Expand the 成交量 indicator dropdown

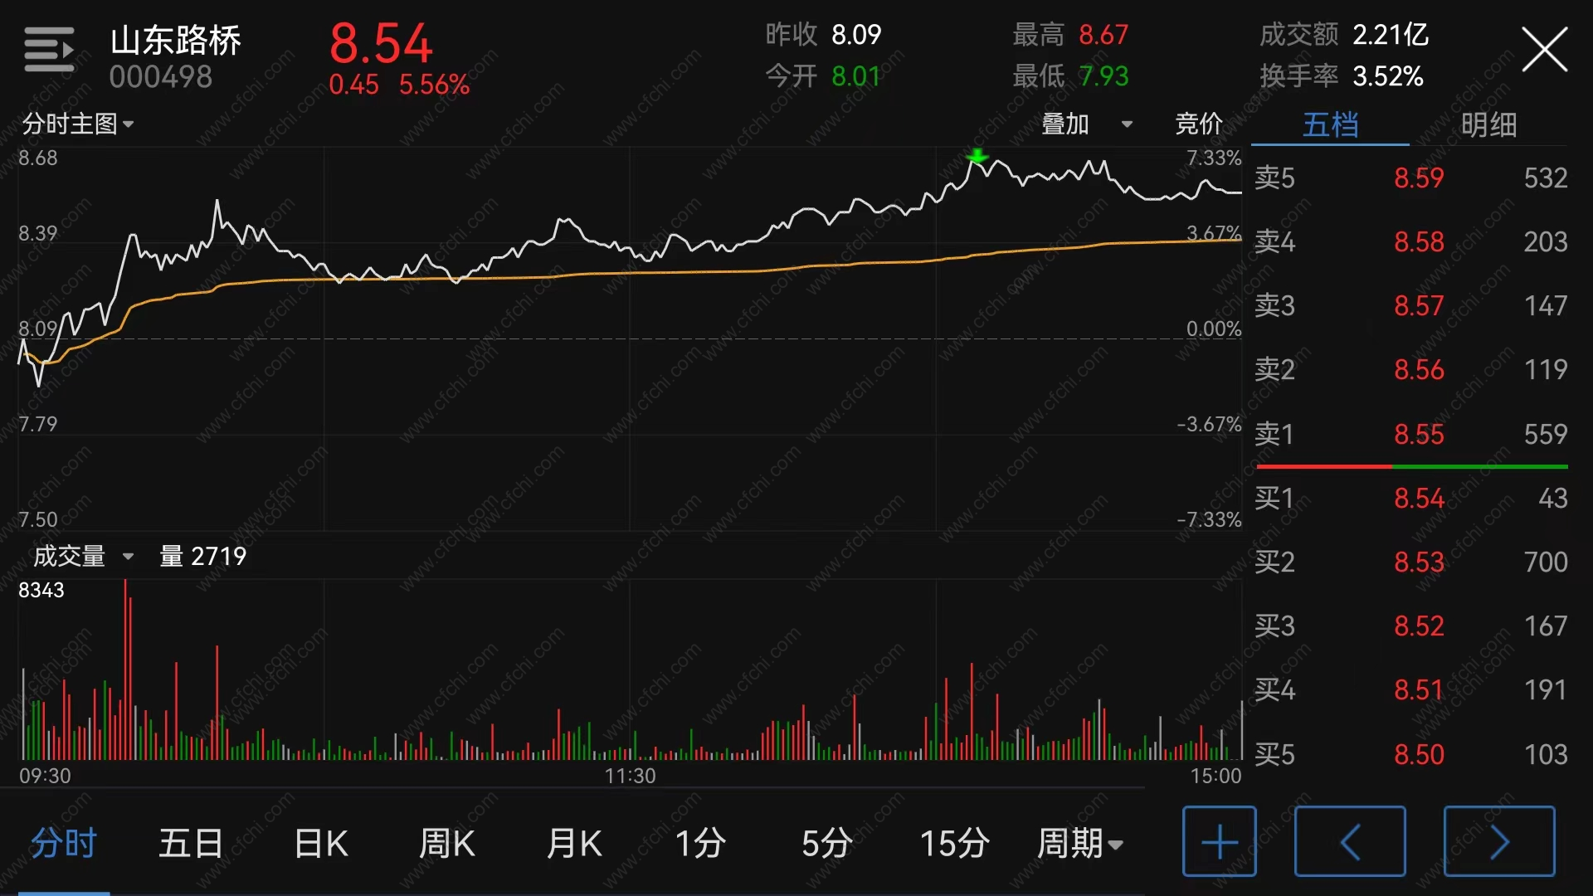click(83, 556)
